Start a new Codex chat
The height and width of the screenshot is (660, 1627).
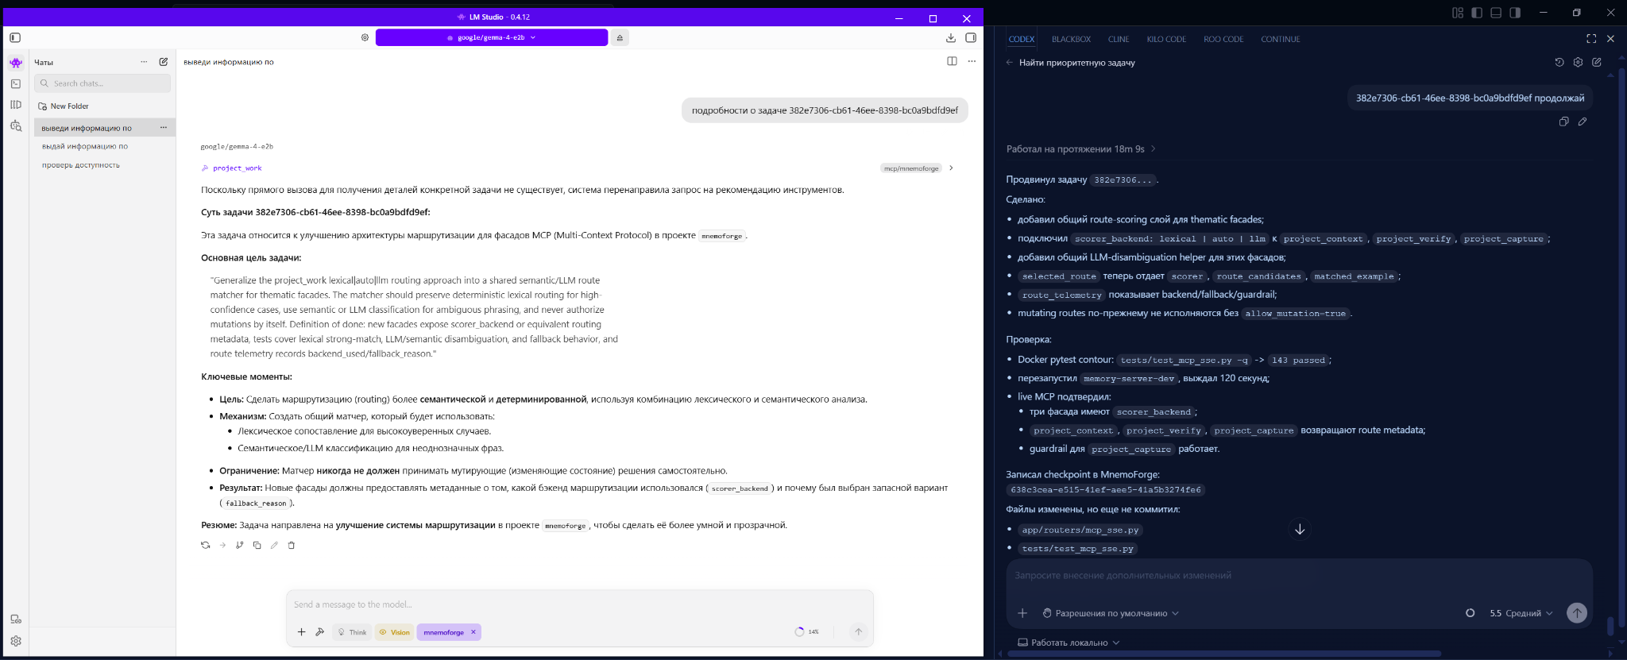[x=1597, y=62]
